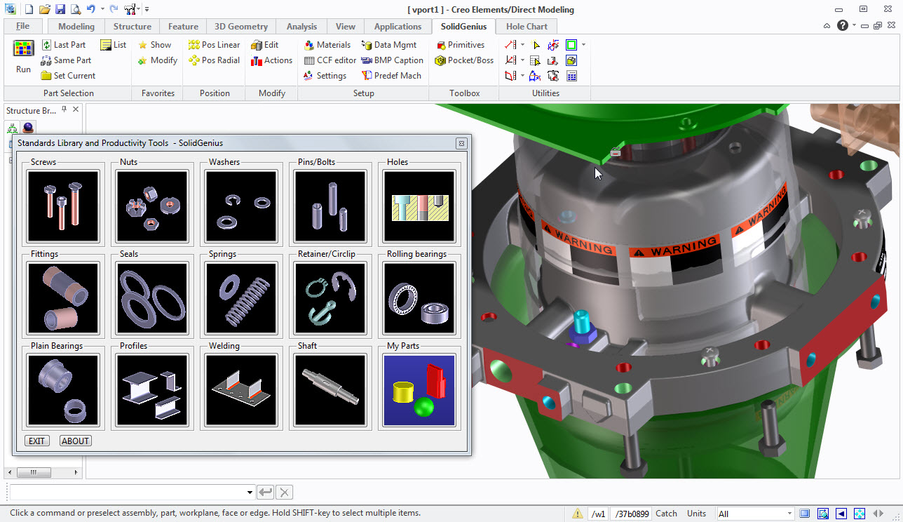Click the EXIT button in SolidGenius dialog
This screenshot has height=522, width=903.
[x=36, y=441]
